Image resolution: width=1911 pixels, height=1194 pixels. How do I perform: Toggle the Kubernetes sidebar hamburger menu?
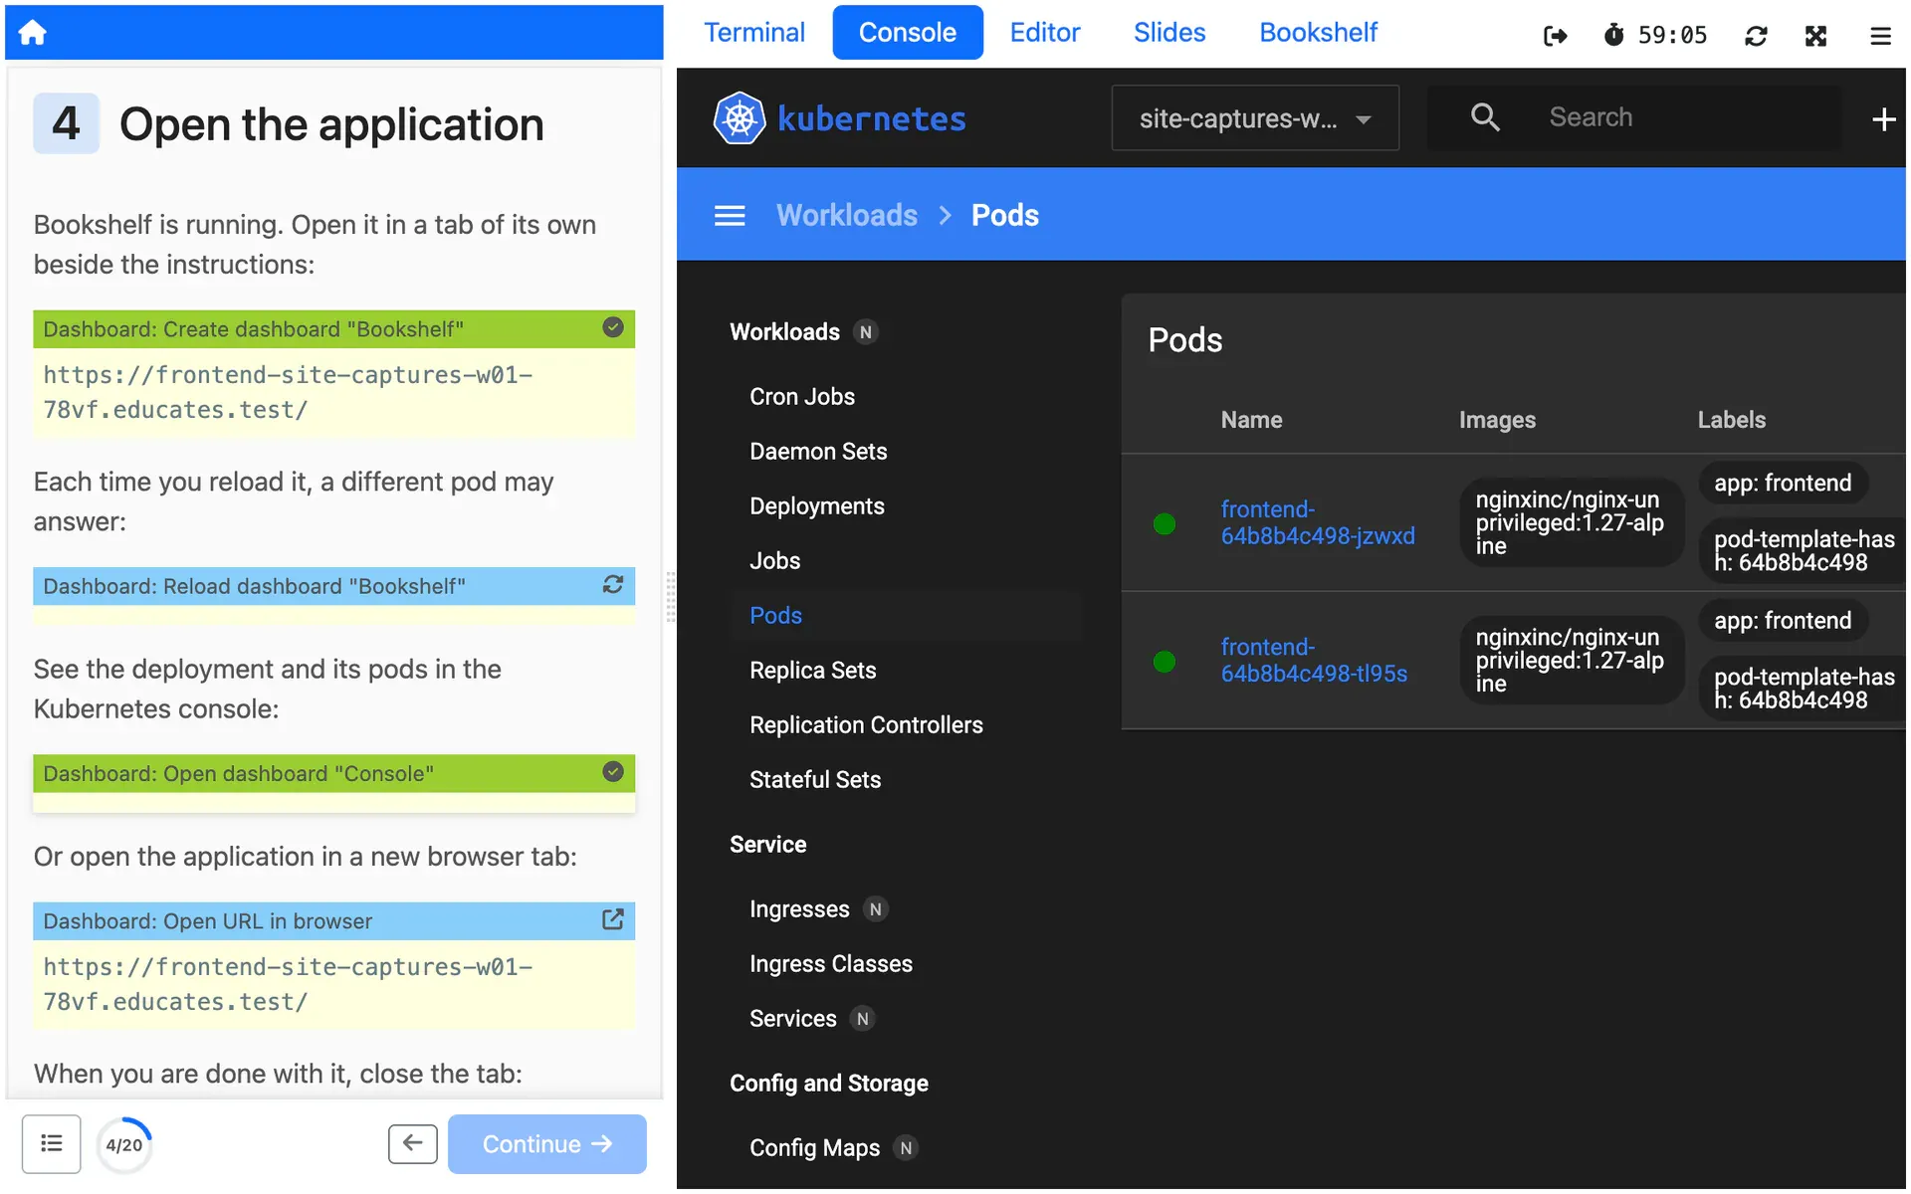[730, 215]
